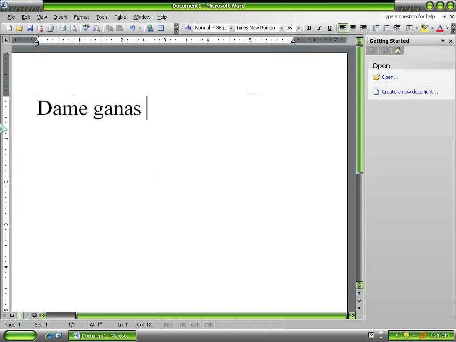Click the Insert Table toolbar icon
456x342 pixels.
[161, 28]
